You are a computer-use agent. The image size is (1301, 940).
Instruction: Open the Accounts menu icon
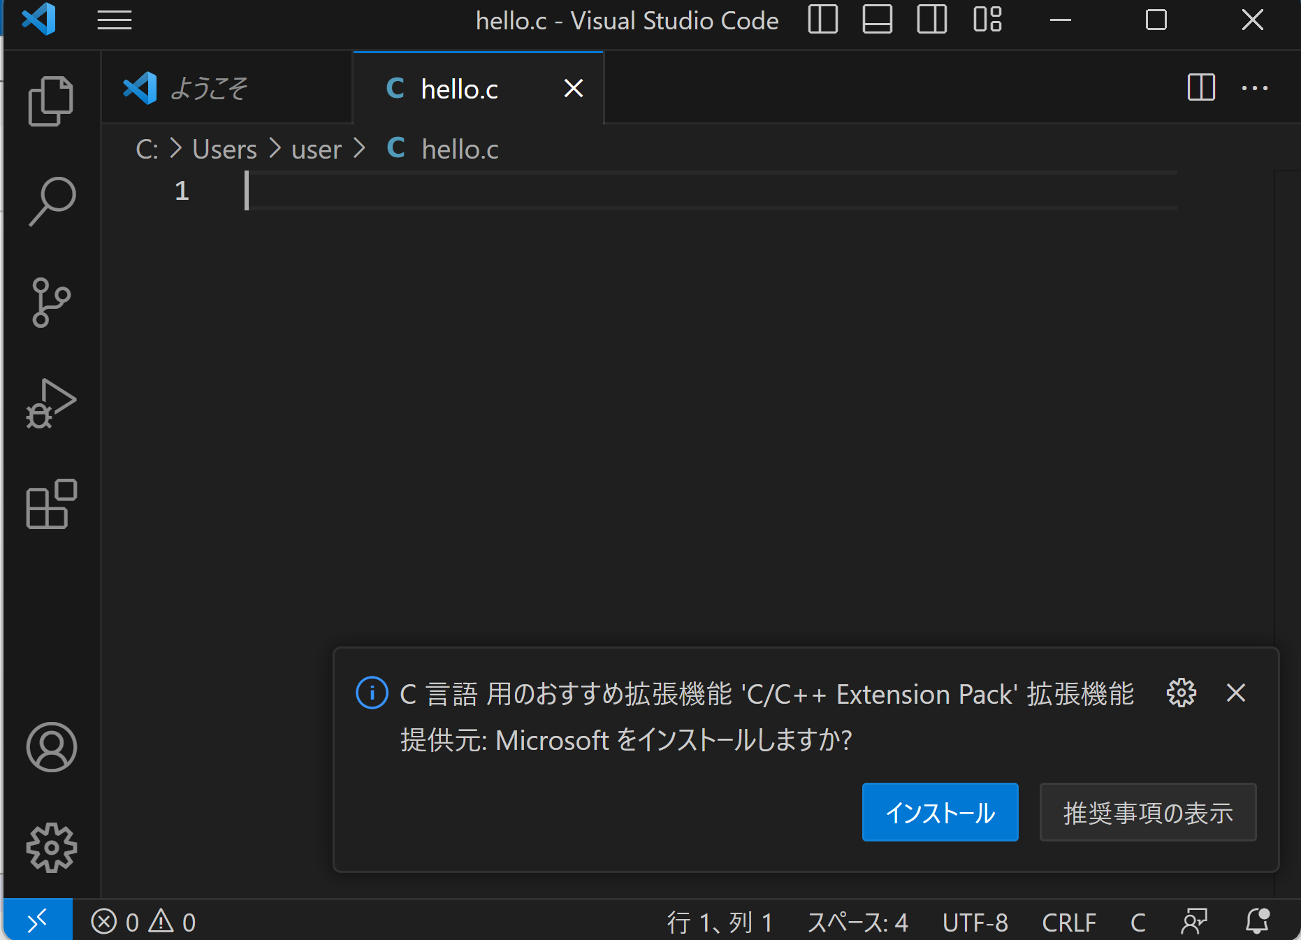(x=51, y=747)
